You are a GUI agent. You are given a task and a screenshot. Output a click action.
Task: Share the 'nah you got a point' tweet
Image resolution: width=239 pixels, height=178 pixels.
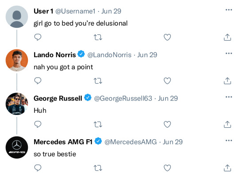coord(227,81)
